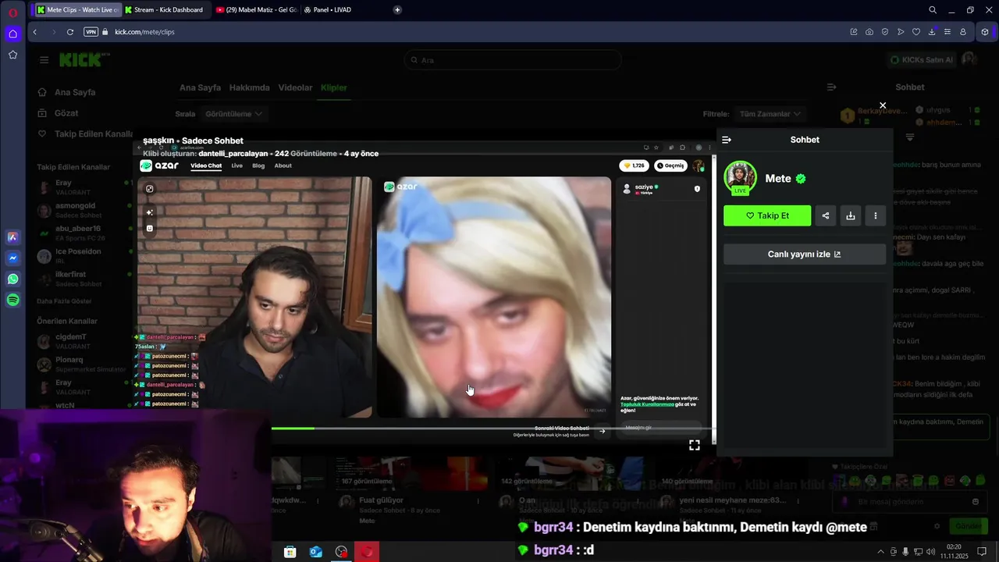Image resolution: width=999 pixels, height=562 pixels.
Task: Click the green Takip Et follow button
Action: [x=767, y=215]
